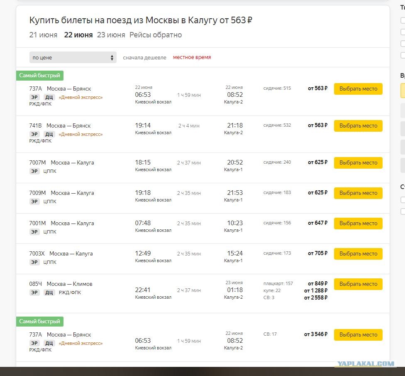Click ЭР badge on train 7007М
Viewport: 405px width, 376px height.
click(34, 171)
